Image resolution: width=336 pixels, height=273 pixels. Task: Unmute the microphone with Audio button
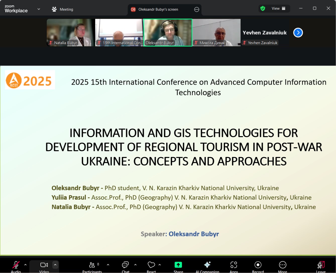coord(16,266)
